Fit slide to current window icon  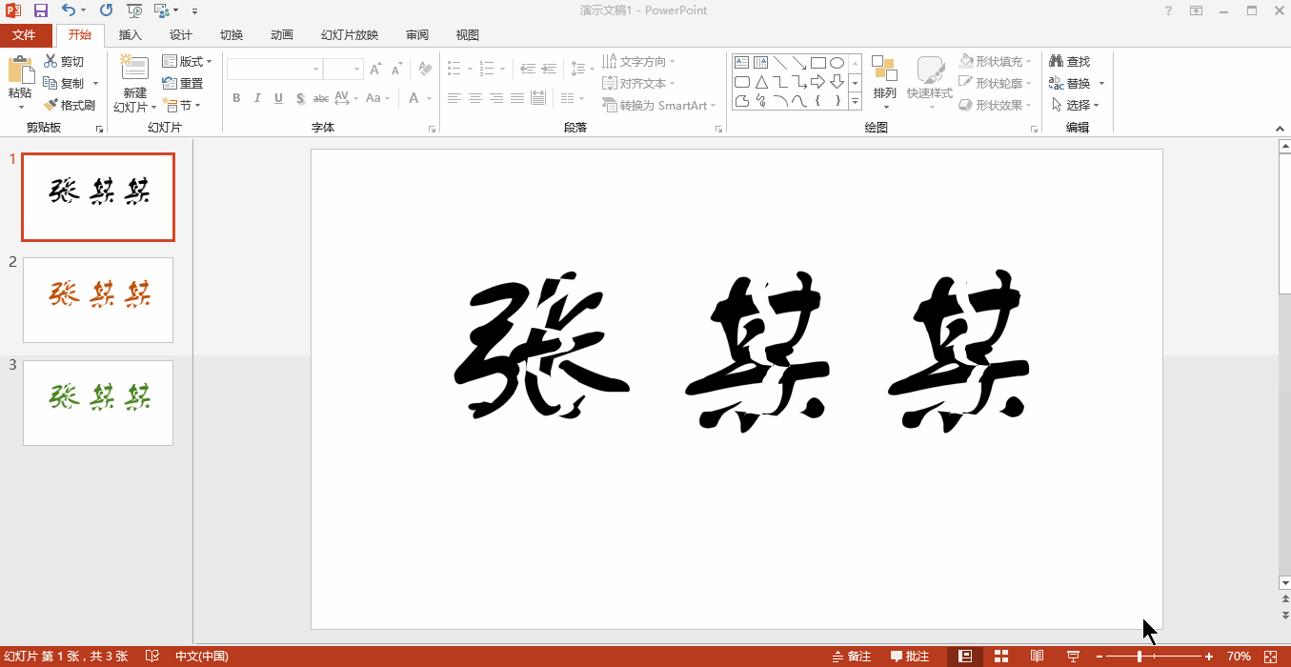click(x=1269, y=657)
